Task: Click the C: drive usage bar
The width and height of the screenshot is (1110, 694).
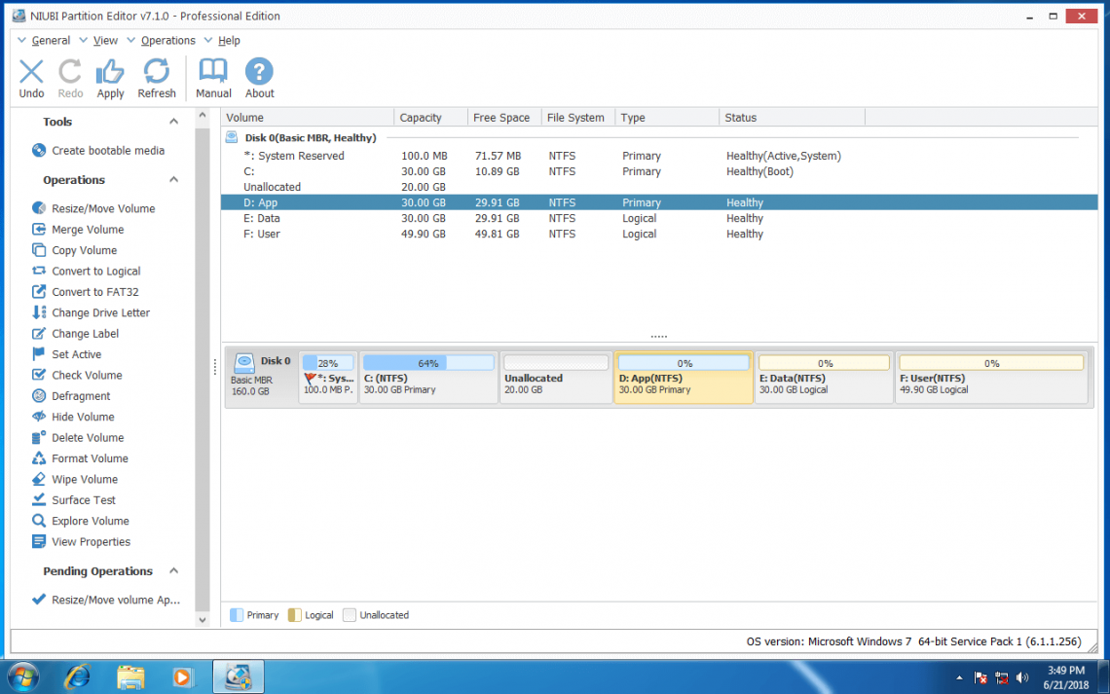Action: point(428,361)
